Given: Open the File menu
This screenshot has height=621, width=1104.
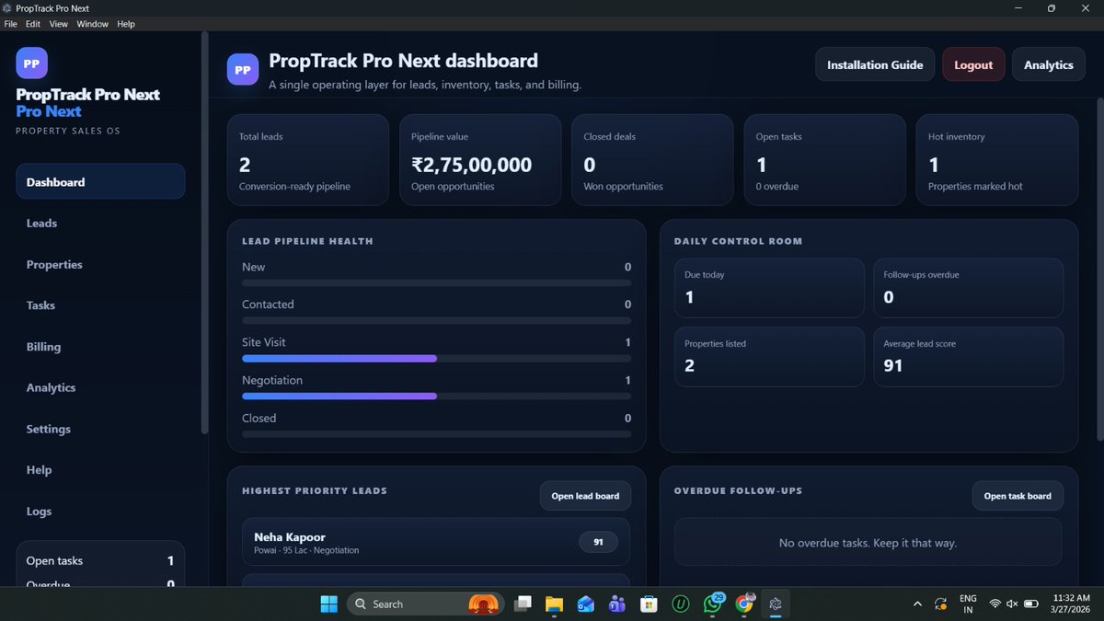Looking at the screenshot, I should (x=11, y=24).
